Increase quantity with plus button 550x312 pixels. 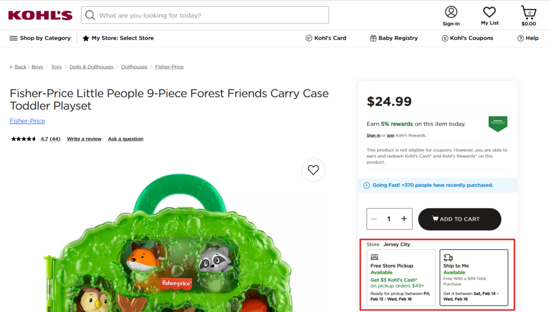click(x=404, y=219)
